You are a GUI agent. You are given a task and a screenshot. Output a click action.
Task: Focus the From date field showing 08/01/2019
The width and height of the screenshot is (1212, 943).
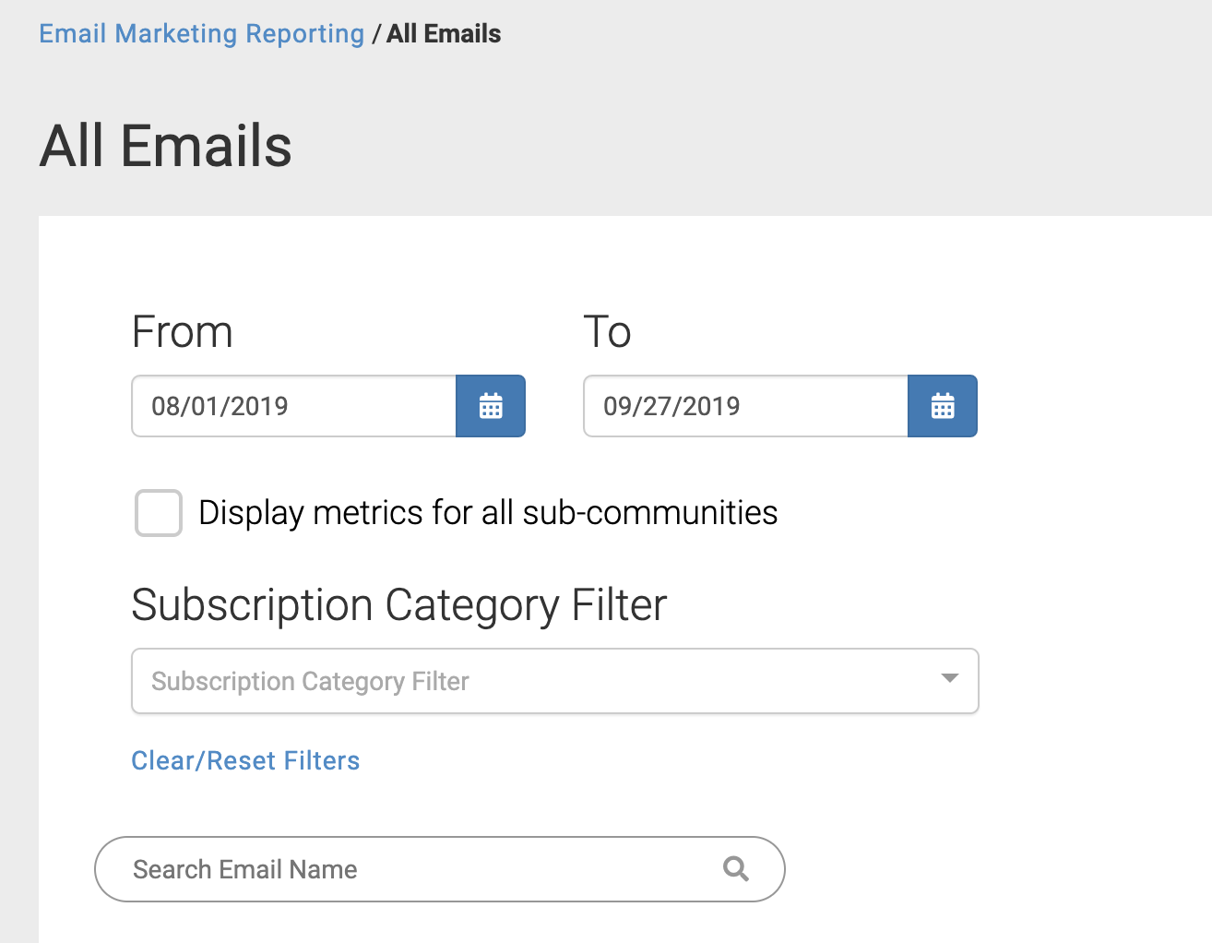click(x=293, y=406)
